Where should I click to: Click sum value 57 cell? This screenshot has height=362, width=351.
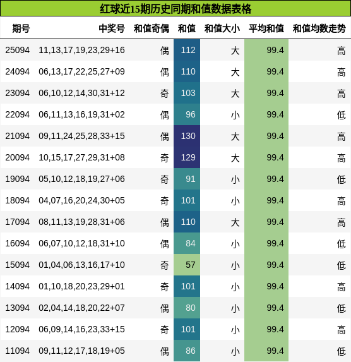(187, 265)
